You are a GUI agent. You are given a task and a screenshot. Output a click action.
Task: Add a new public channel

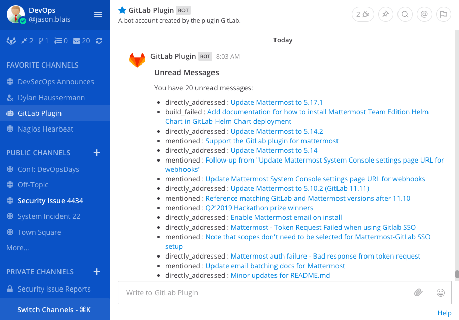pyautogui.click(x=97, y=153)
